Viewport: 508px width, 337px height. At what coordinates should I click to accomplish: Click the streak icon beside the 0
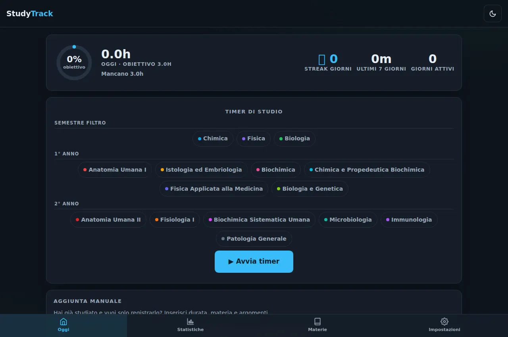tap(322, 59)
